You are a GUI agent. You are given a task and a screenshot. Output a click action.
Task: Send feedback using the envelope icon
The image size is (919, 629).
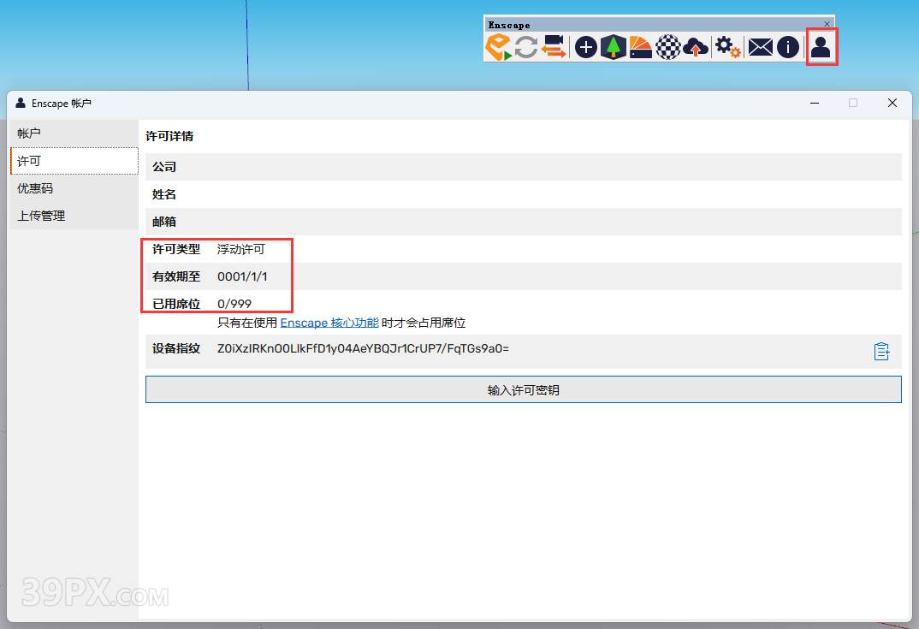[760, 47]
